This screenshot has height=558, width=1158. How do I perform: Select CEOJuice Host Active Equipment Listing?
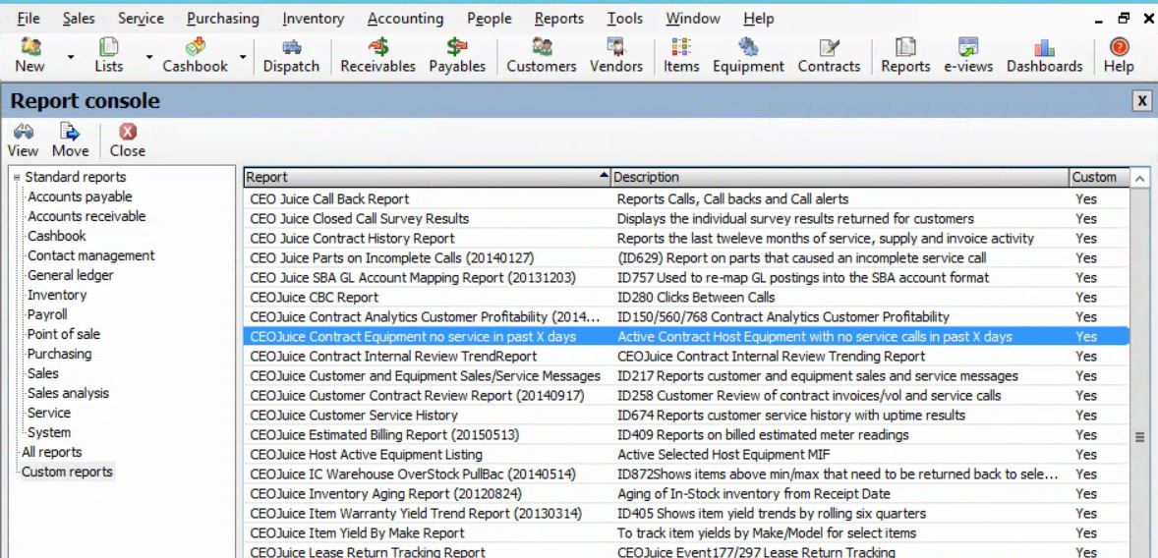[x=686, y=454]
